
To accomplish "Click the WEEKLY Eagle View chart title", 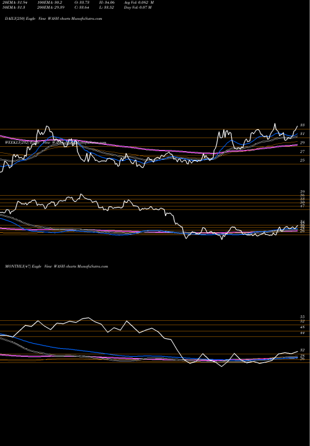I will (x=56, y=142).
